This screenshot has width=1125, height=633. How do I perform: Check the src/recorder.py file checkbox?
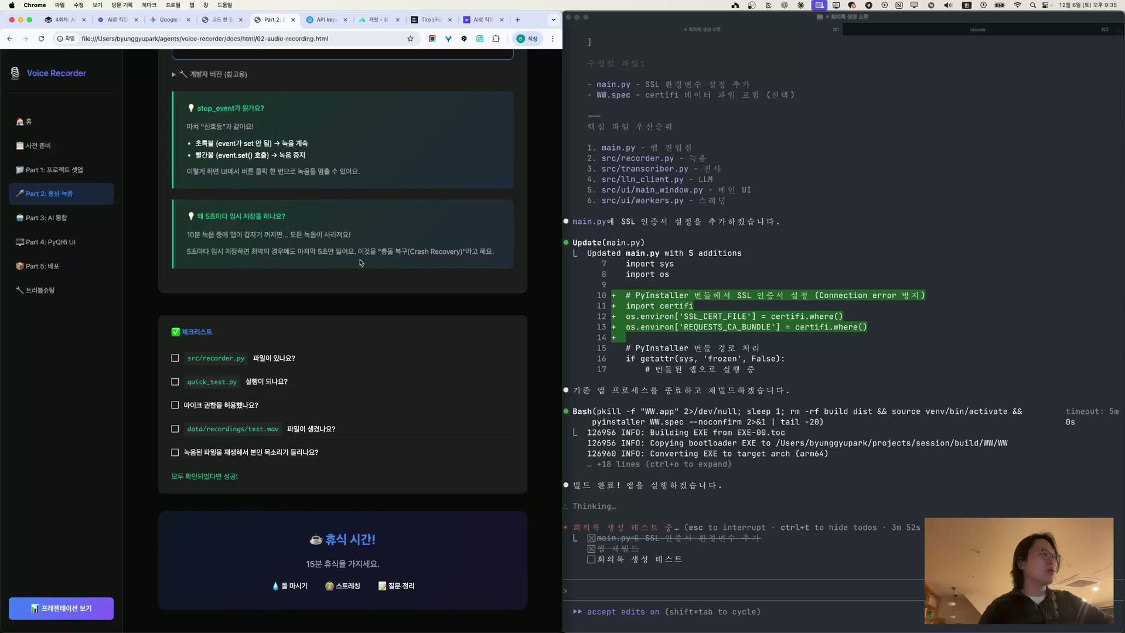[175, 358]
